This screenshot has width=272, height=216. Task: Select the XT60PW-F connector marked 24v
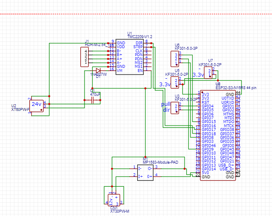click(x=36, y=106)
